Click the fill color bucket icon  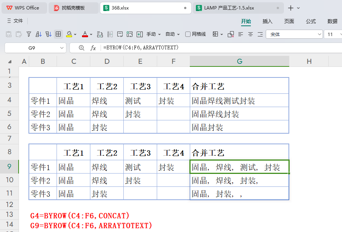click(x=69, y=34)
